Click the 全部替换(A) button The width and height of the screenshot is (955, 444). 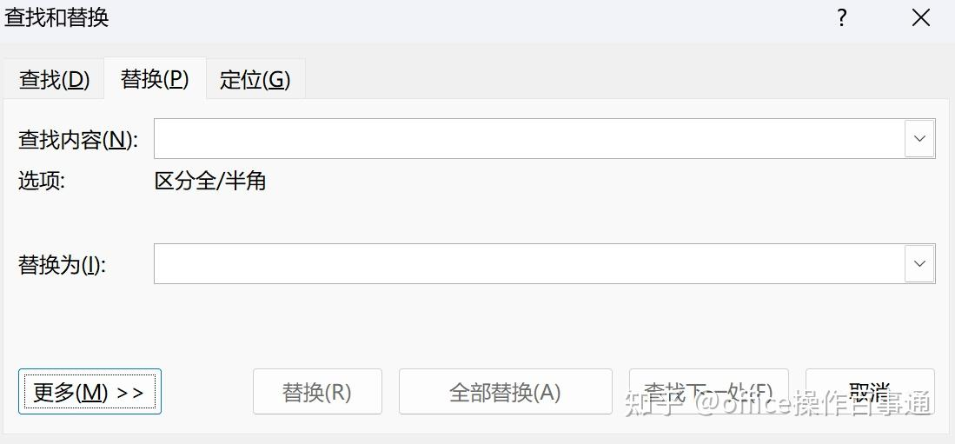coord(505,392)
